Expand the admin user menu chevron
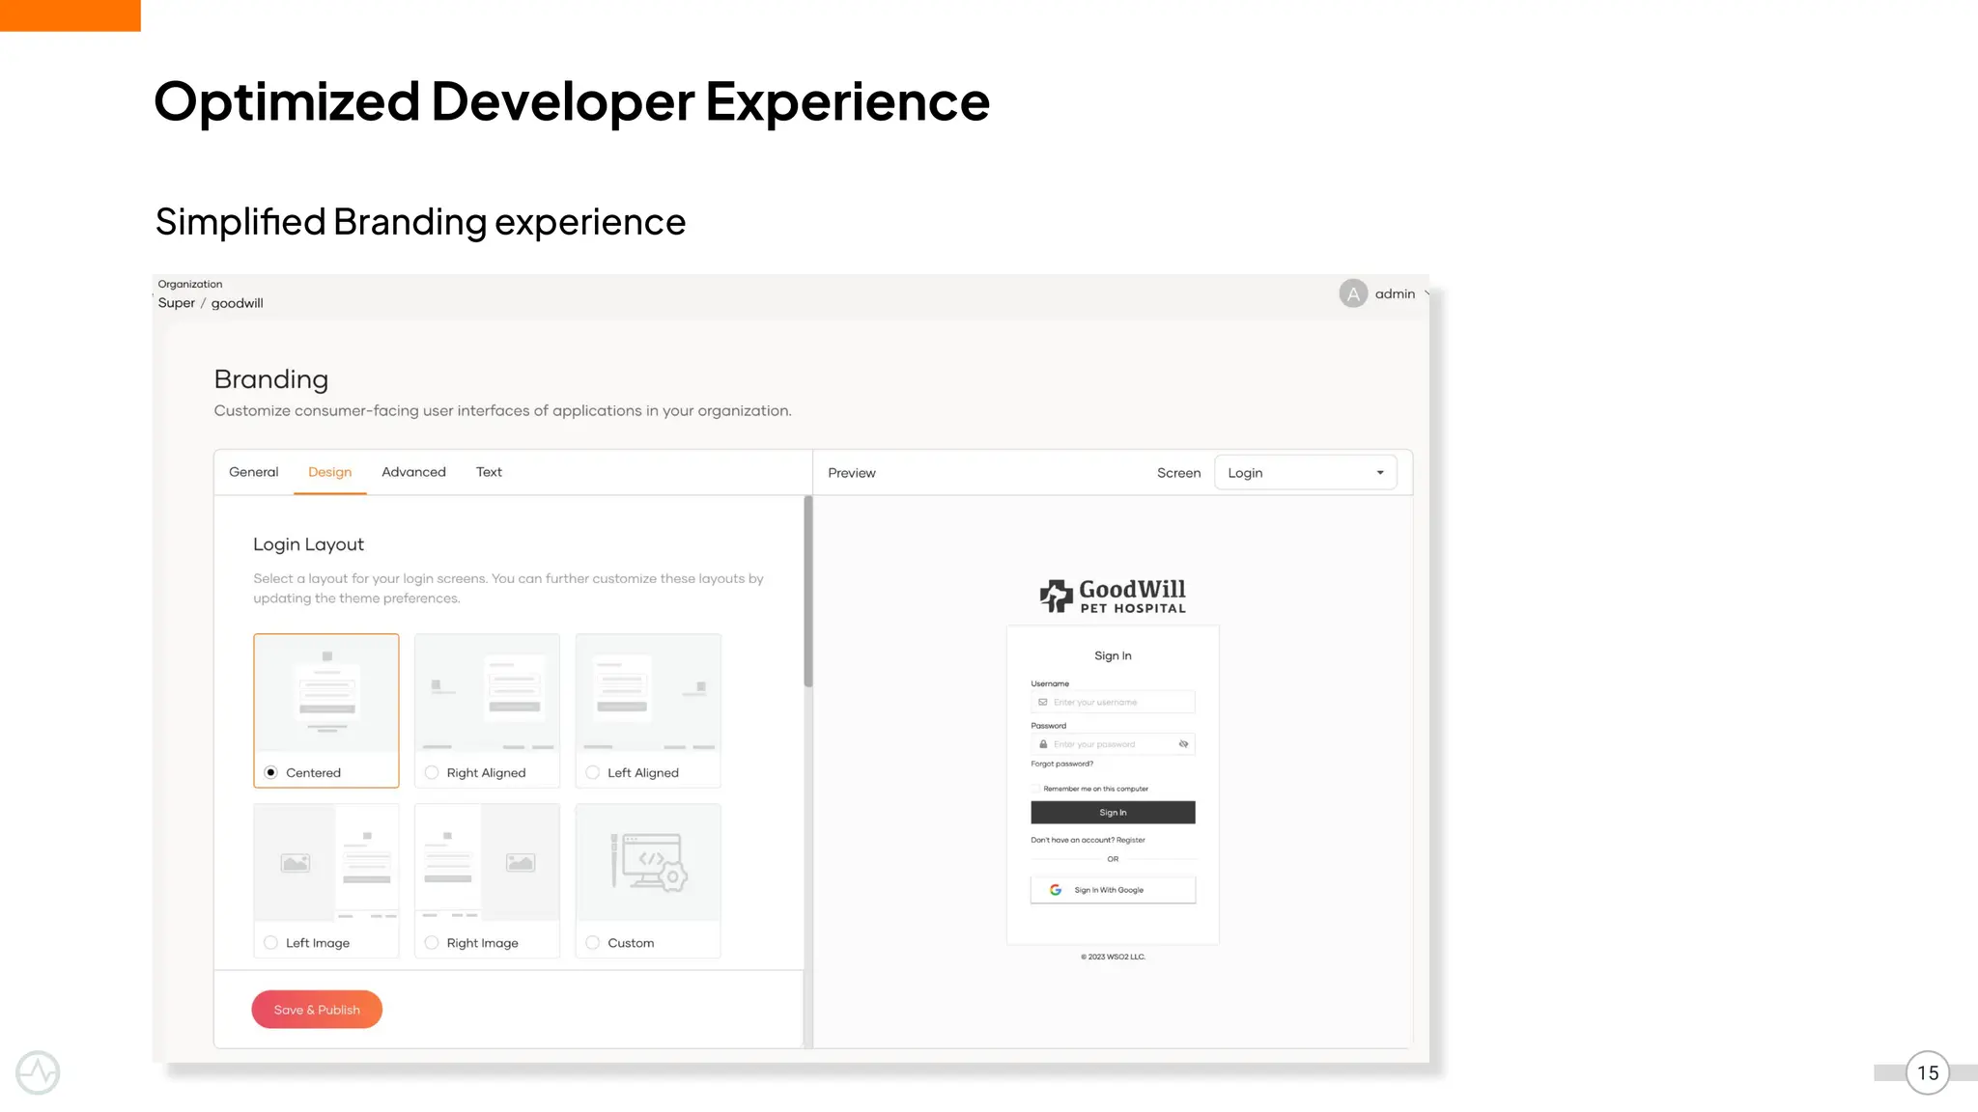 (x=1427, y=293)
